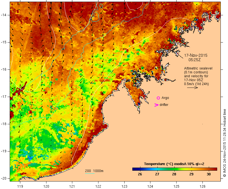Image resolution: width=228 pixels, height=189 pixels.
Task: Click the '(0.1m contours)' text
Action: 196,72
